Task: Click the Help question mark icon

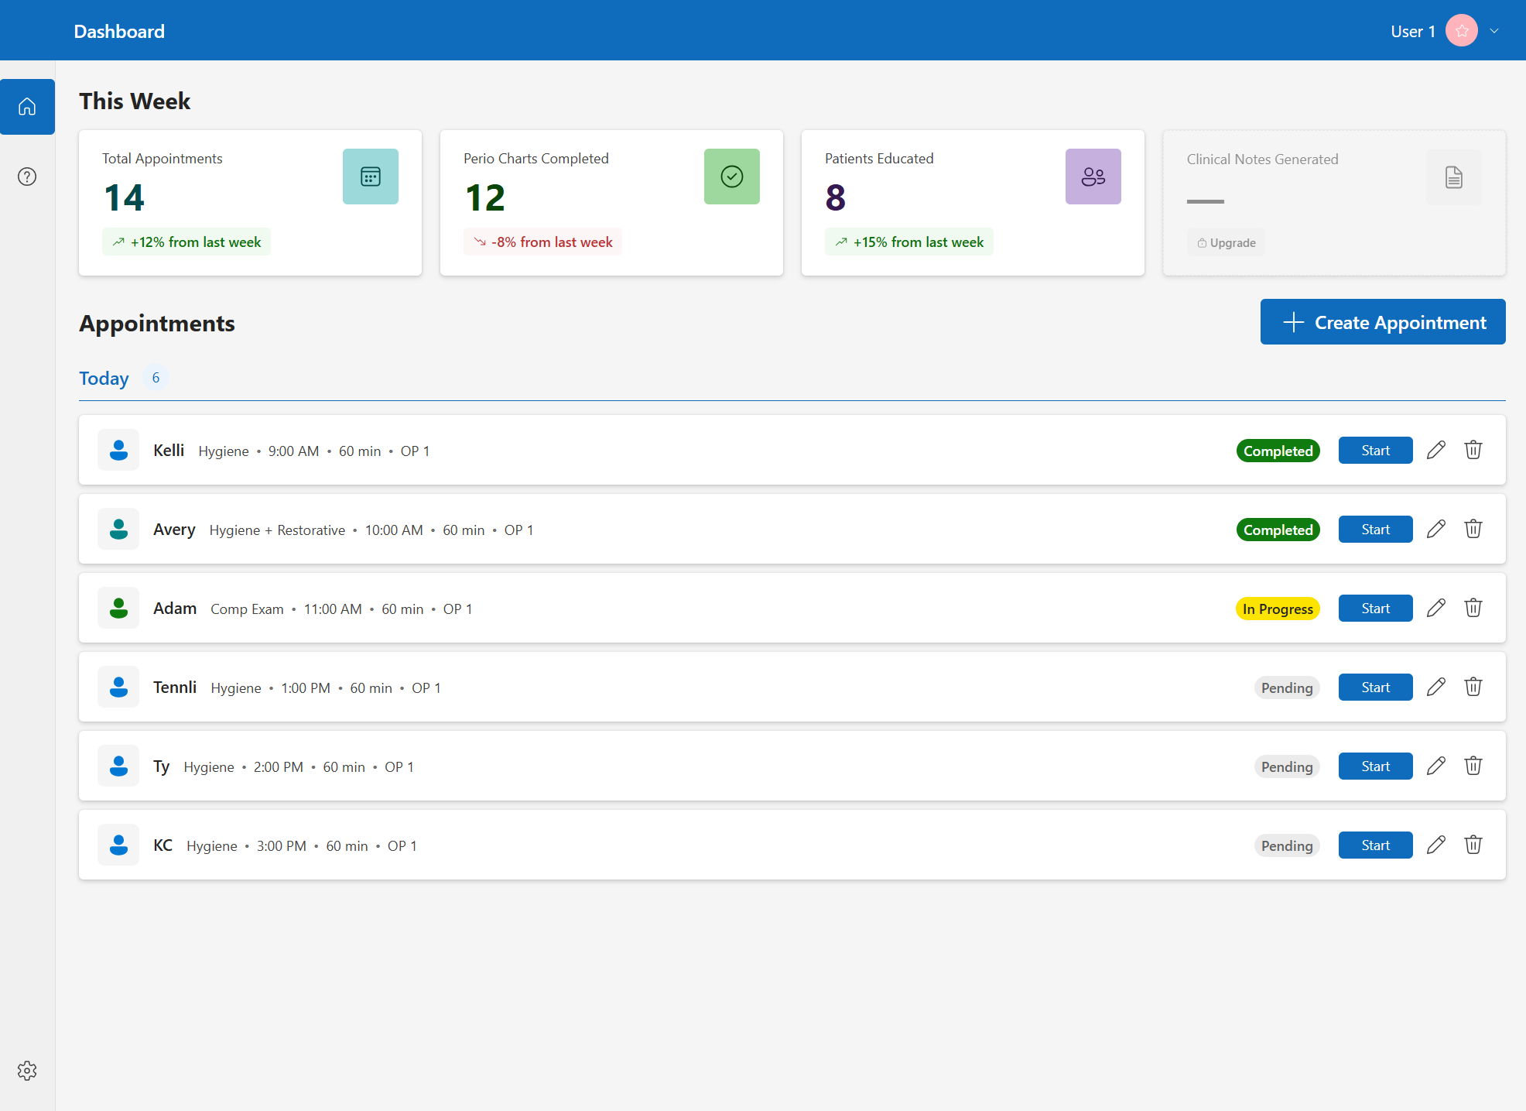Action: 27,177
